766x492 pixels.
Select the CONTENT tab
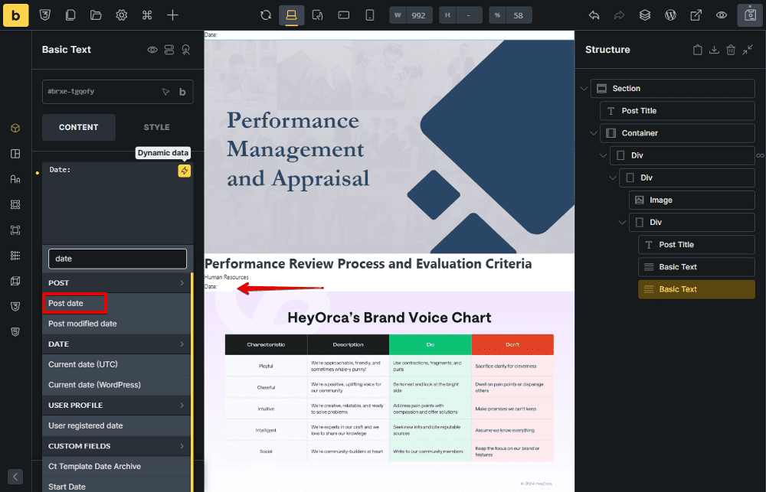point(78,127)
